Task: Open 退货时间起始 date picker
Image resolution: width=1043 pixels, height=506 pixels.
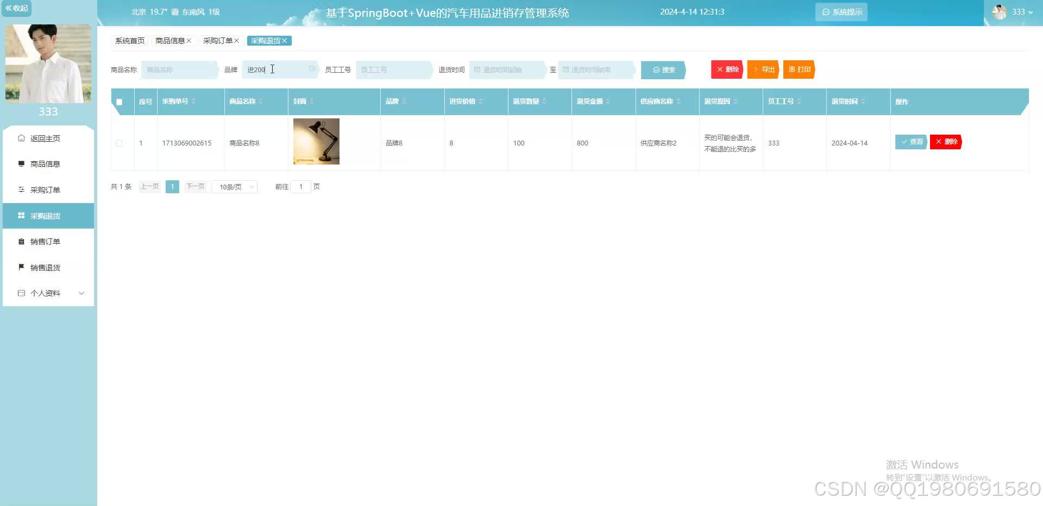Action: click(507, 69)
